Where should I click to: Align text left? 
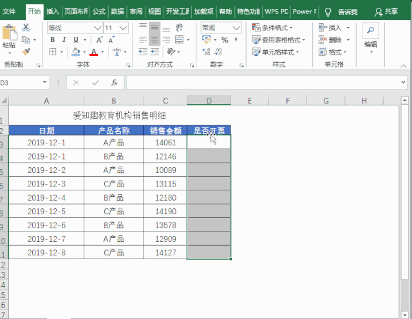pos(143,40)
